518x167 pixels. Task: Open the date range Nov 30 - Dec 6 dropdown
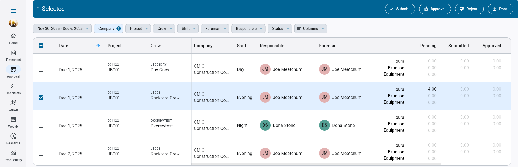62,29
